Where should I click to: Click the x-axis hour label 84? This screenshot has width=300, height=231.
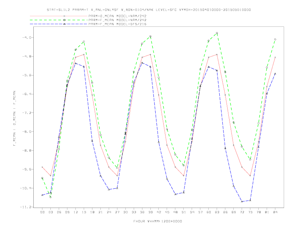click(275, 212)
